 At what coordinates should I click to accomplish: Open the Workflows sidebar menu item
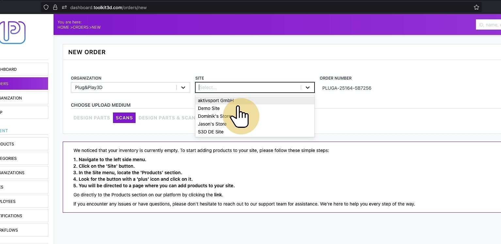click(x=24, y=230)
